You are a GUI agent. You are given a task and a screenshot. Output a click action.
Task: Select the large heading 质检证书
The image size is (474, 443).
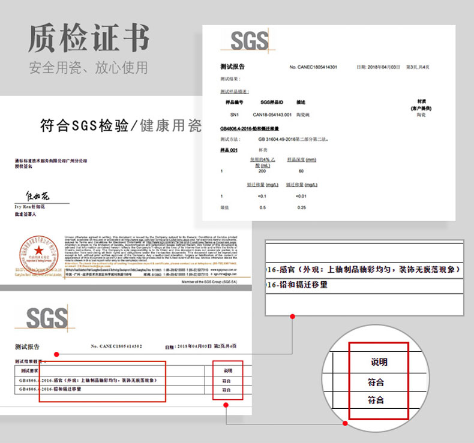(89, 38)
